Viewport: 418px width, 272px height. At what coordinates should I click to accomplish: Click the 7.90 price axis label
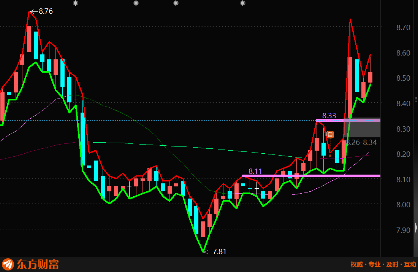(x=403, y=230)
